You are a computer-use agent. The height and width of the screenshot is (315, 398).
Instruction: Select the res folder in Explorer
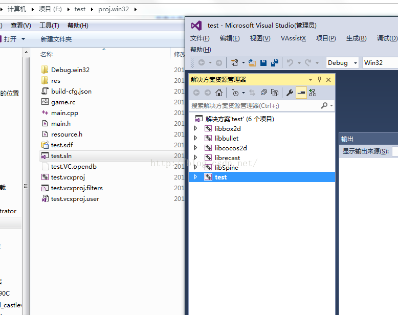(x=56, y=81)
